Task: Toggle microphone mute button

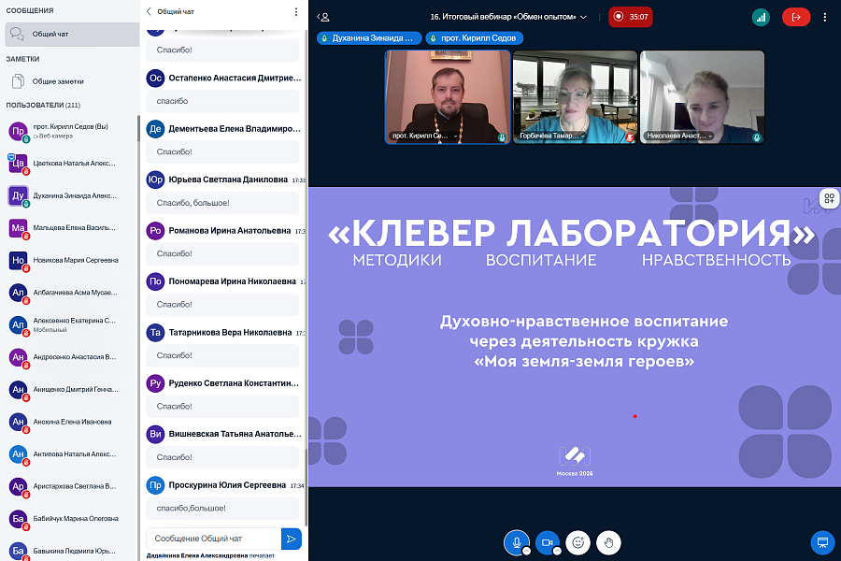Action: 516,542
